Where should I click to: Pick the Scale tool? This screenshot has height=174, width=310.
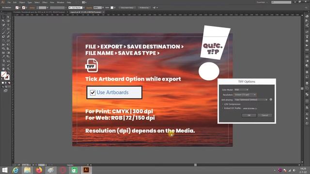(8, 41)
